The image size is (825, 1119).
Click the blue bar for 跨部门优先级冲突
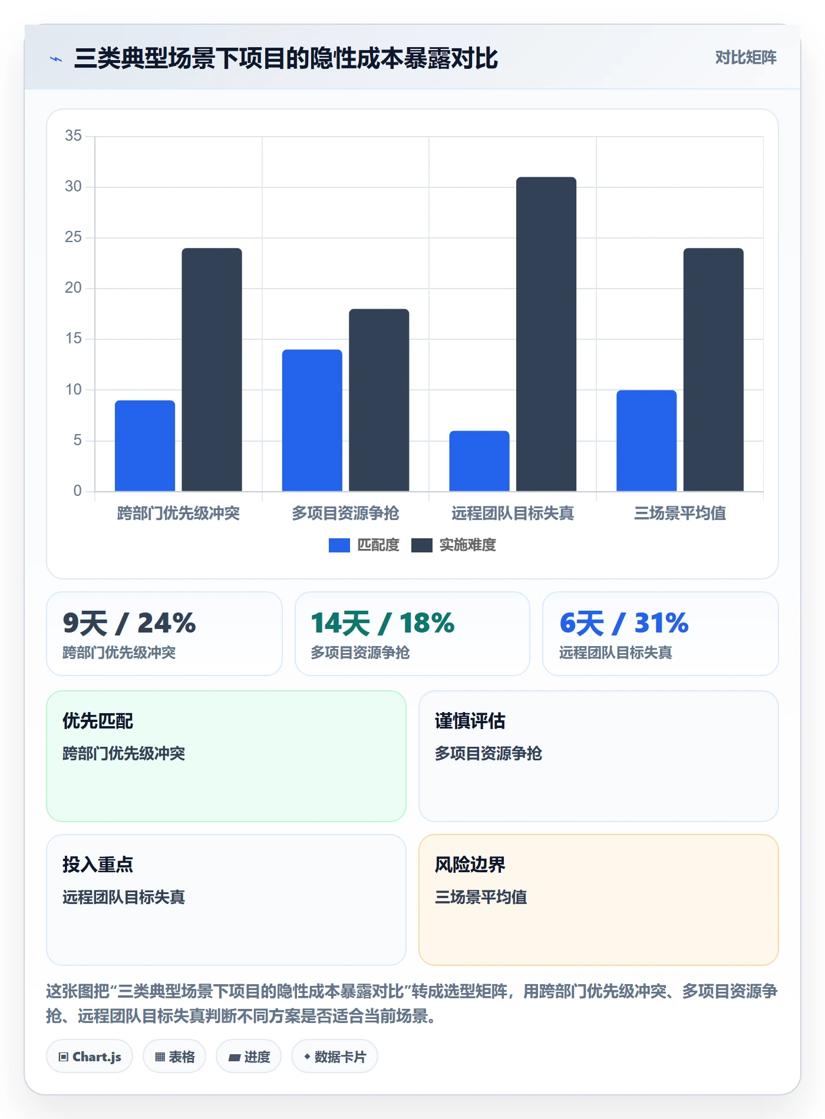[x=145, y=446]
